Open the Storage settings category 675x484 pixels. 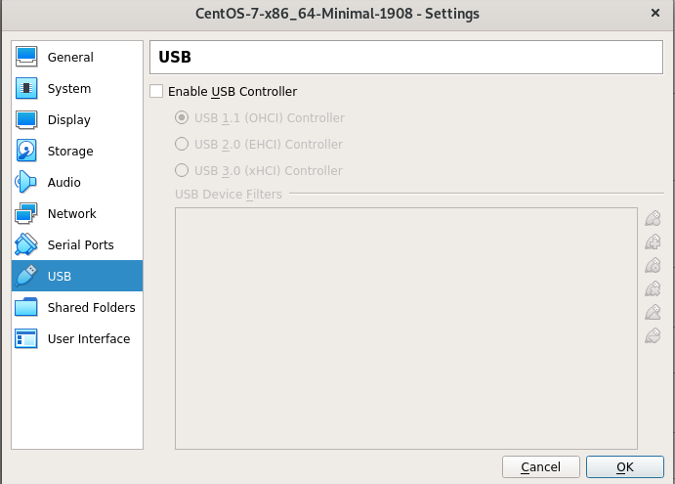tap(77, 151)
